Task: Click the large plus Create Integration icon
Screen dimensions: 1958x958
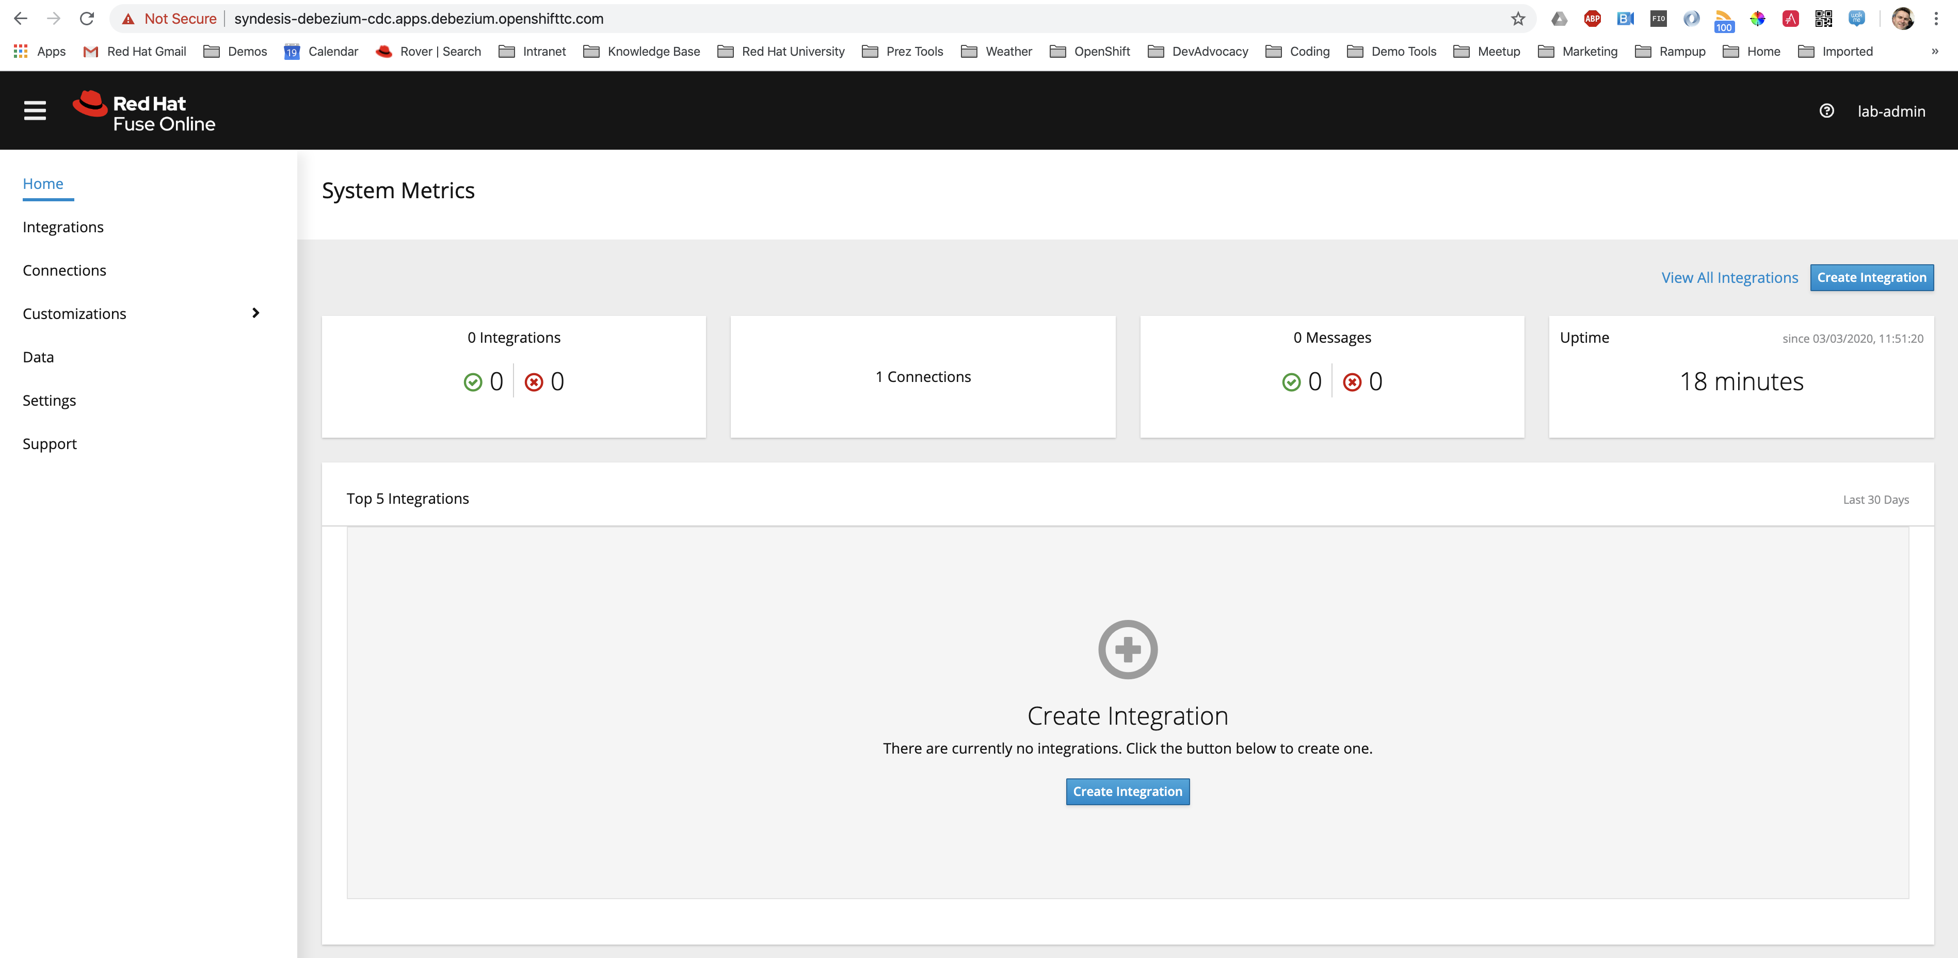Action: (x=1127, y=649)
